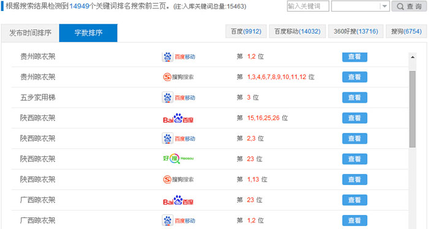
Task: Click Baidu logo in first 广西晾衣架 row
Action: 178,200
